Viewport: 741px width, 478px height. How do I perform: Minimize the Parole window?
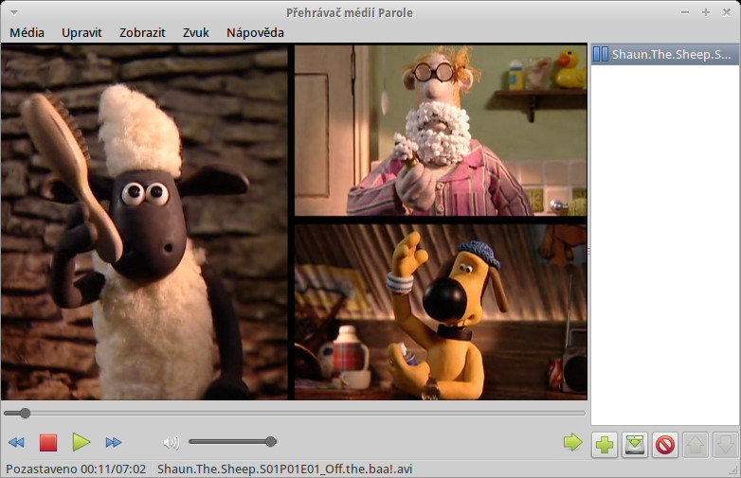685,12
